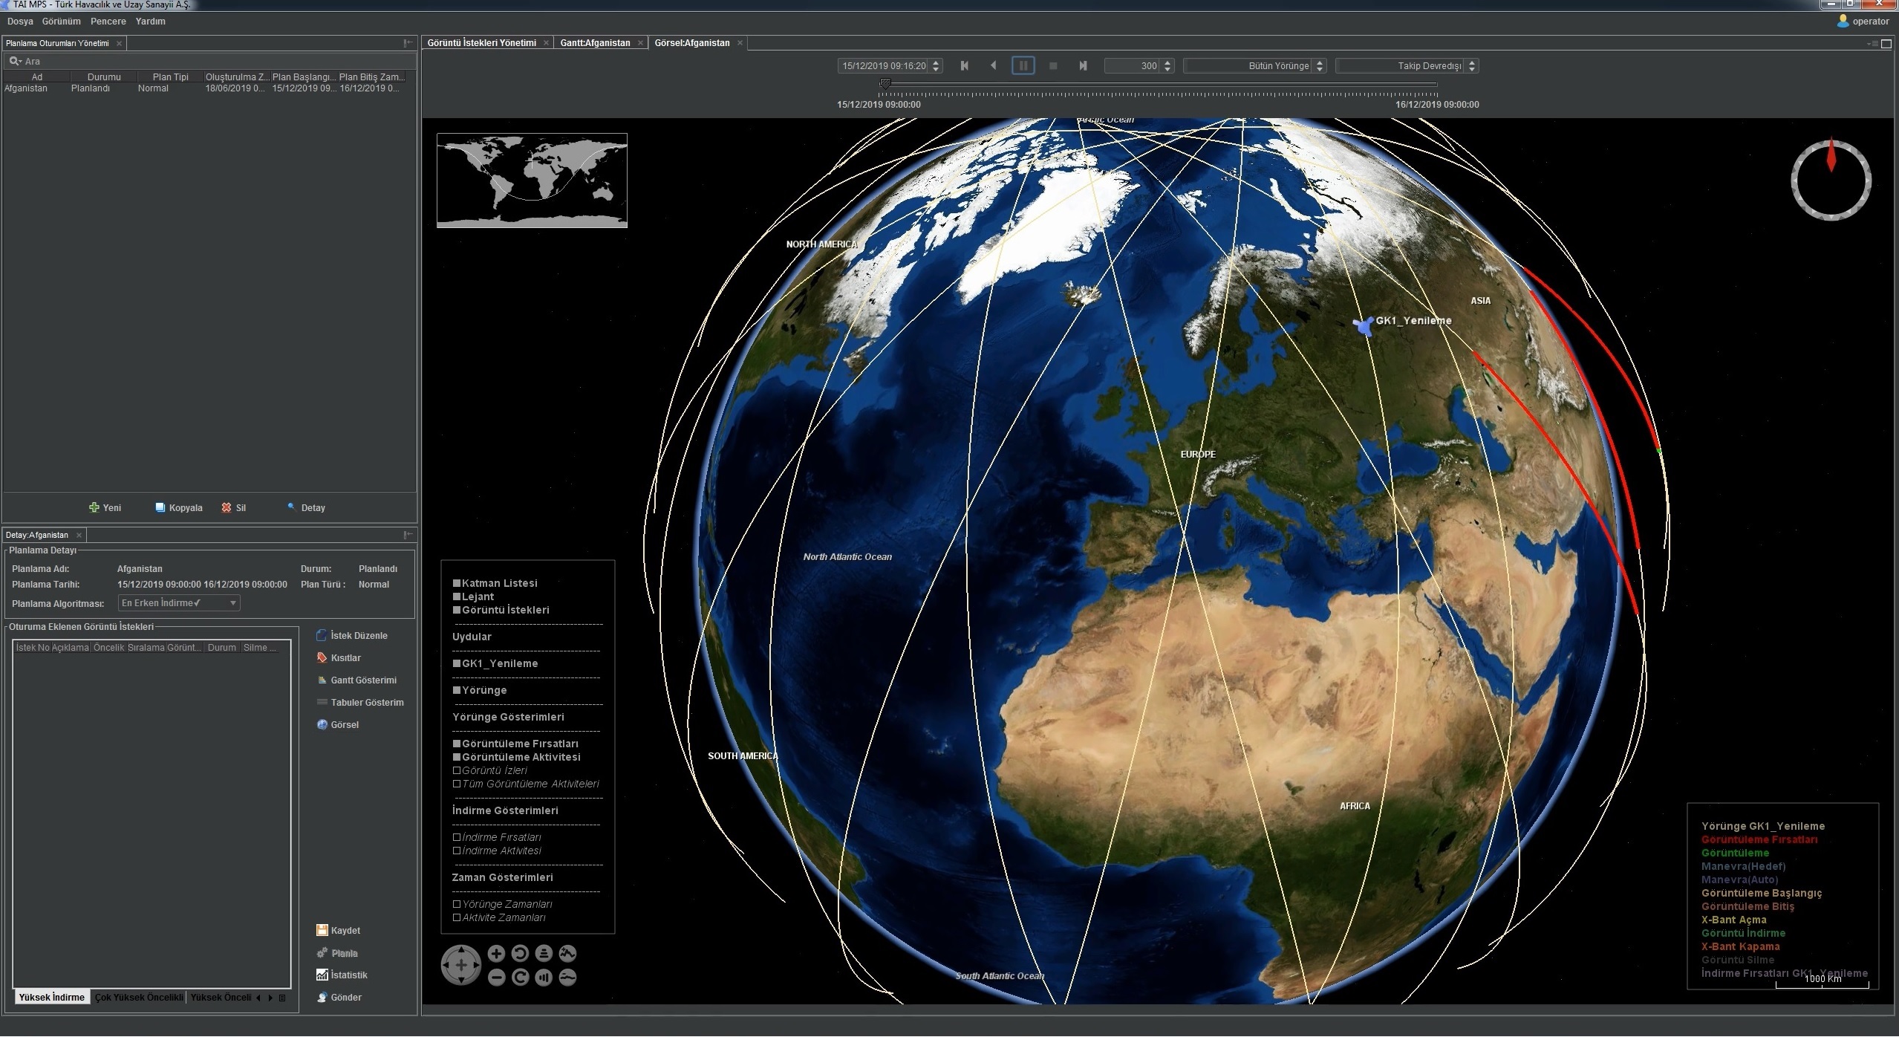This screenshot has width=1899, height=1037.
Task: Click the Detay magnifier icon
Action: (291, 507)
